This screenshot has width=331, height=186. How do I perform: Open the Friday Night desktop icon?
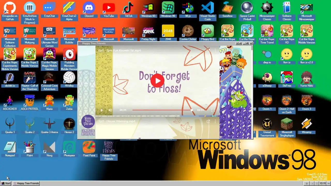[148, 33]
